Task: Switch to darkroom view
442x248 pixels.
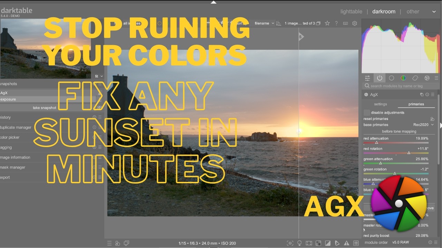Action: click(384, 11)
